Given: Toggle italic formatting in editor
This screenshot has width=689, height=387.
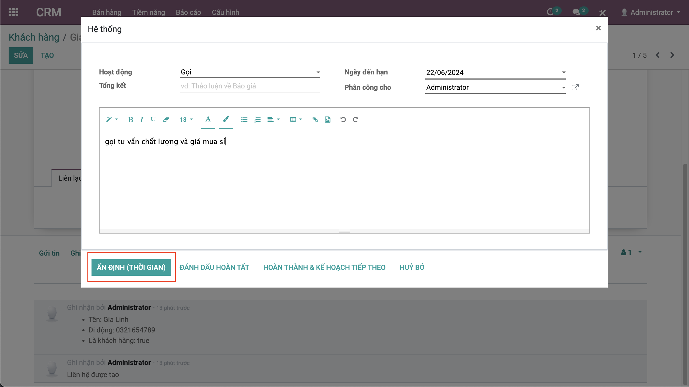Looking at the screenshot, I should pyautogui.click(x=142, y=120).
